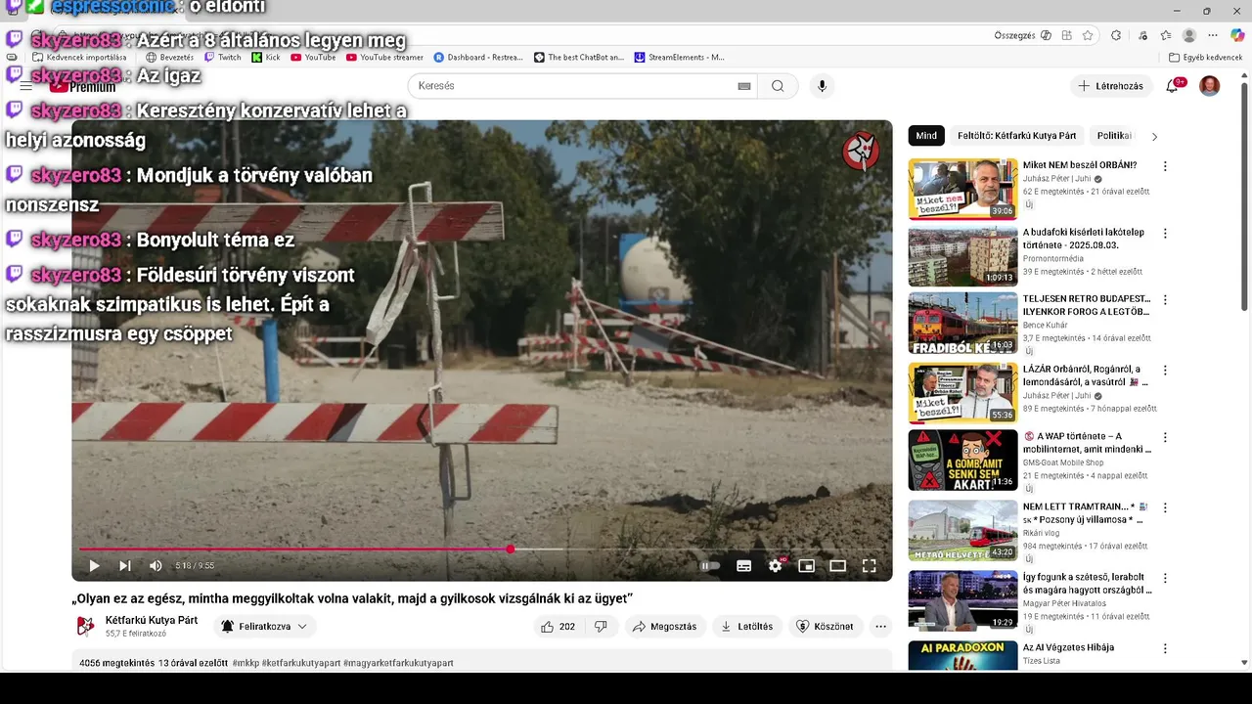Open A WAP története video thumbnail
Image resolution: width=1252 pixels, height=704 pixels.
point(962,460)
